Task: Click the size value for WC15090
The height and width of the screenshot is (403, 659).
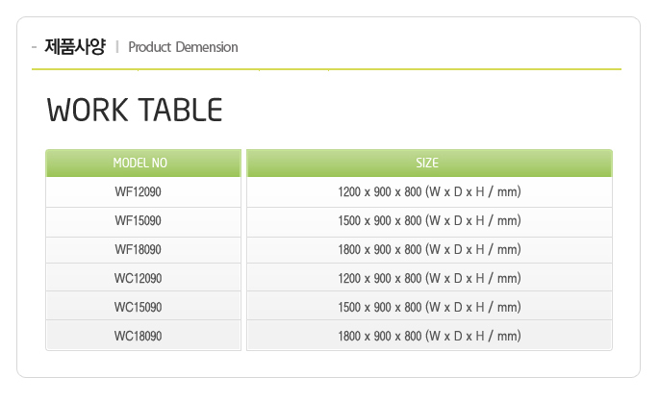Action: click(x=429, y=308)
